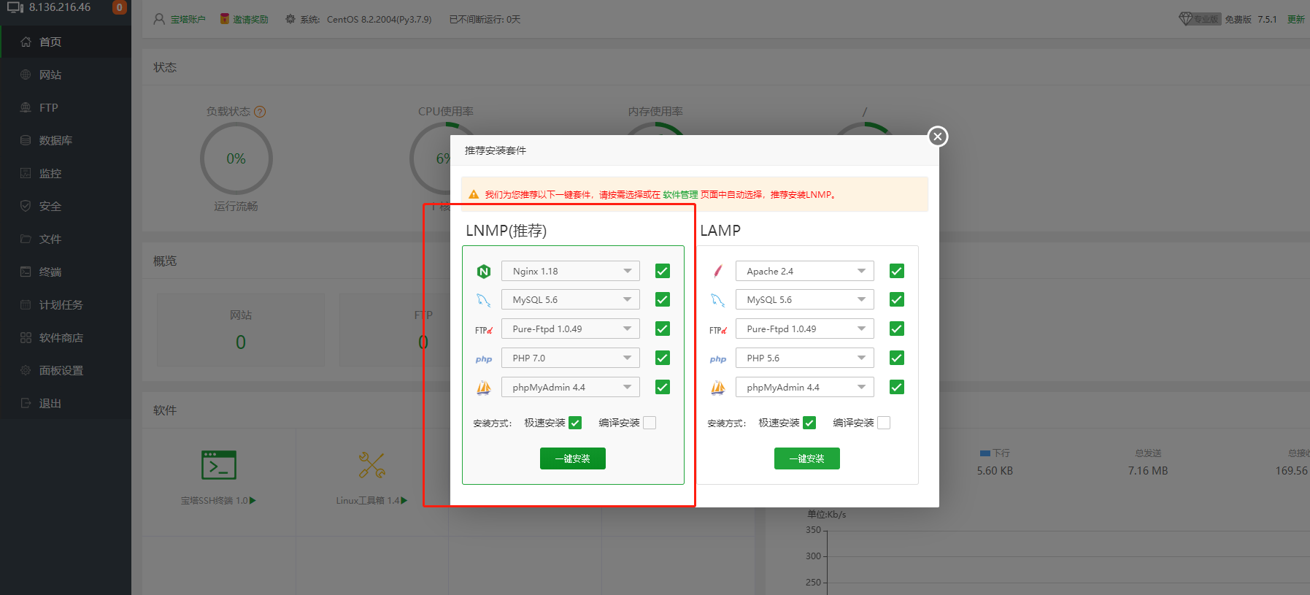The height and width of the screenshot is (595, 1310).
Task: Uncheck Nginx 1.18 in LNMP
Action: pos(663,271)
